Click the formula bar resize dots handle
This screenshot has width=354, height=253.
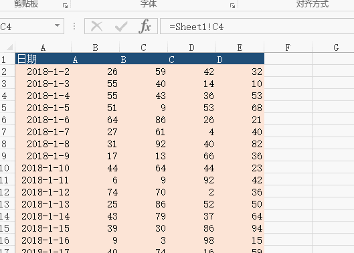(74, 26)
